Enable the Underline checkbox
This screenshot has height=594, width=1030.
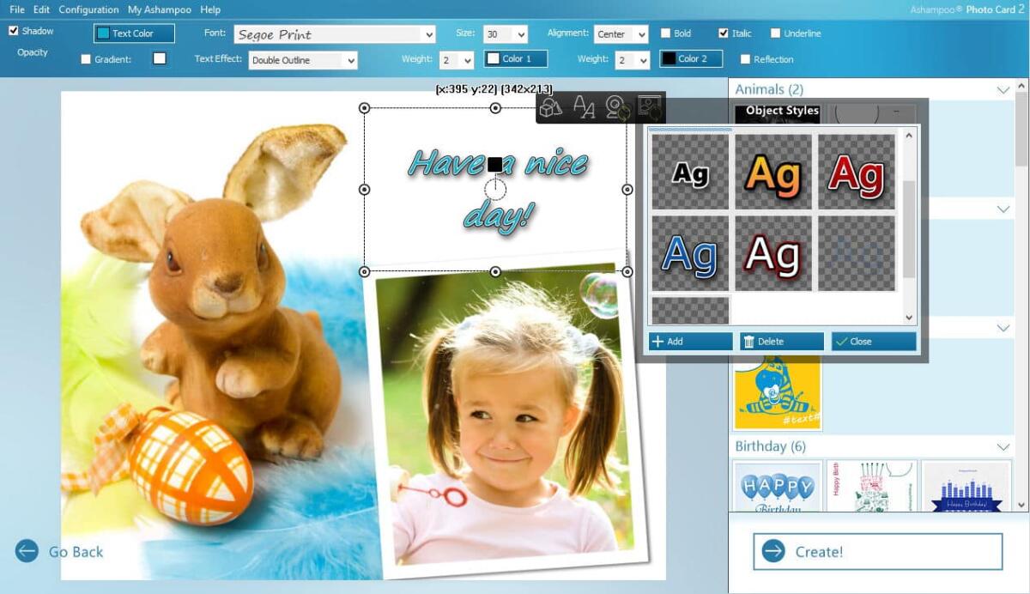tap(775, 33)
